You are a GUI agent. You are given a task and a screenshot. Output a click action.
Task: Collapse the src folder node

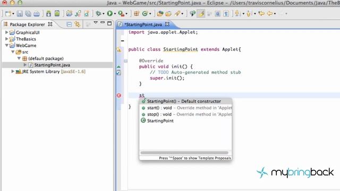13,52
